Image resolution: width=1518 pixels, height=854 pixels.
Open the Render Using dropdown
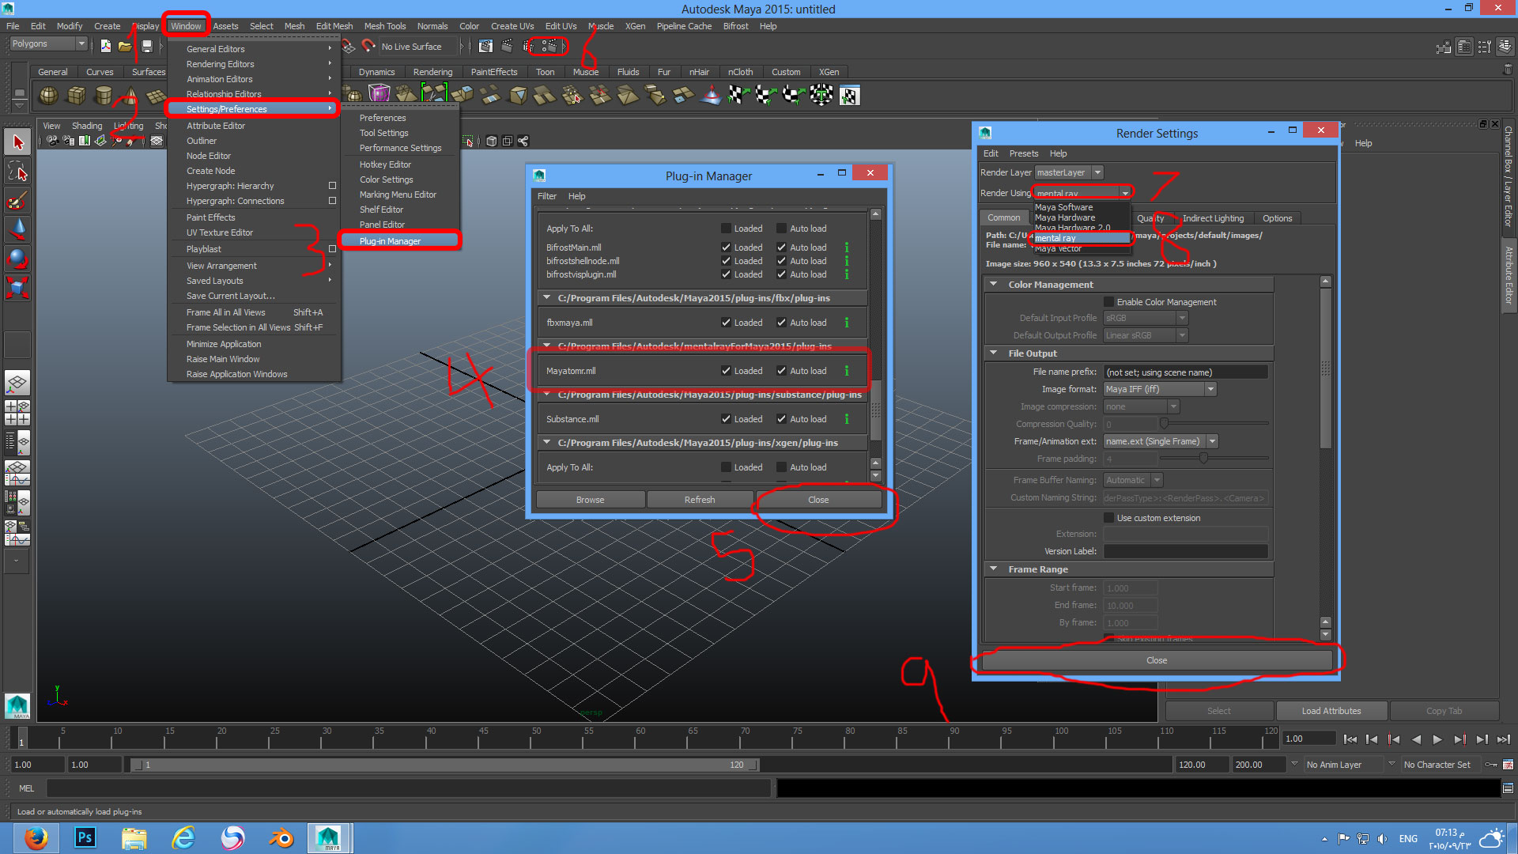(1083, 193)
